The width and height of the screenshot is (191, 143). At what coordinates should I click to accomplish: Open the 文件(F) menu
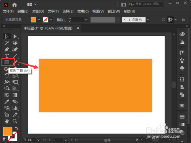(x=8, y=11)
